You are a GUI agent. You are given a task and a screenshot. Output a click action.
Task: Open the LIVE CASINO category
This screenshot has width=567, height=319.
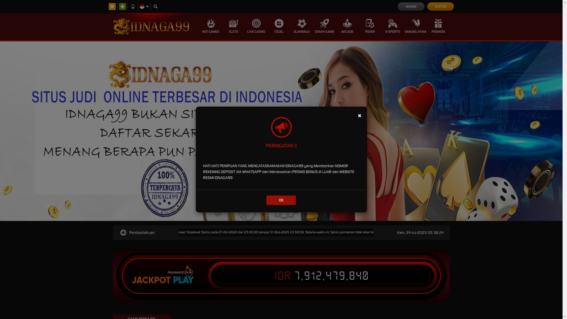pyautogui.click(x=256, y=26)
